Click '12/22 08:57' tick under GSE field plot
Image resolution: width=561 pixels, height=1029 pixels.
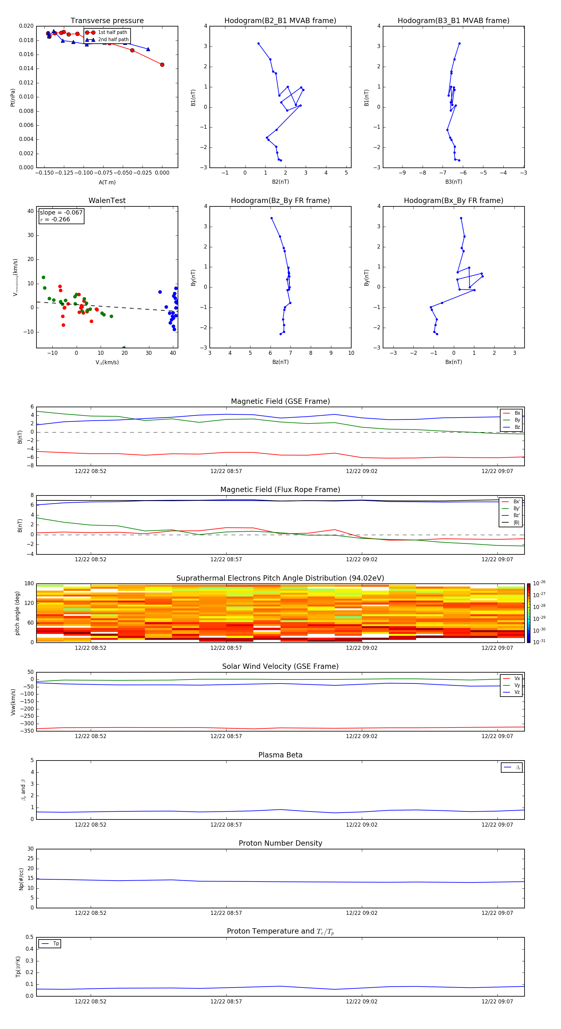(226, 471)
